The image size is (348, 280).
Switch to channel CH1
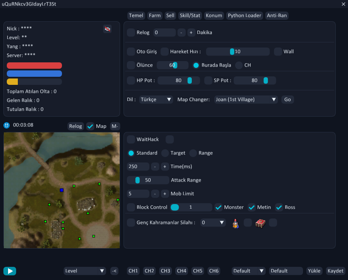[133, 271]
